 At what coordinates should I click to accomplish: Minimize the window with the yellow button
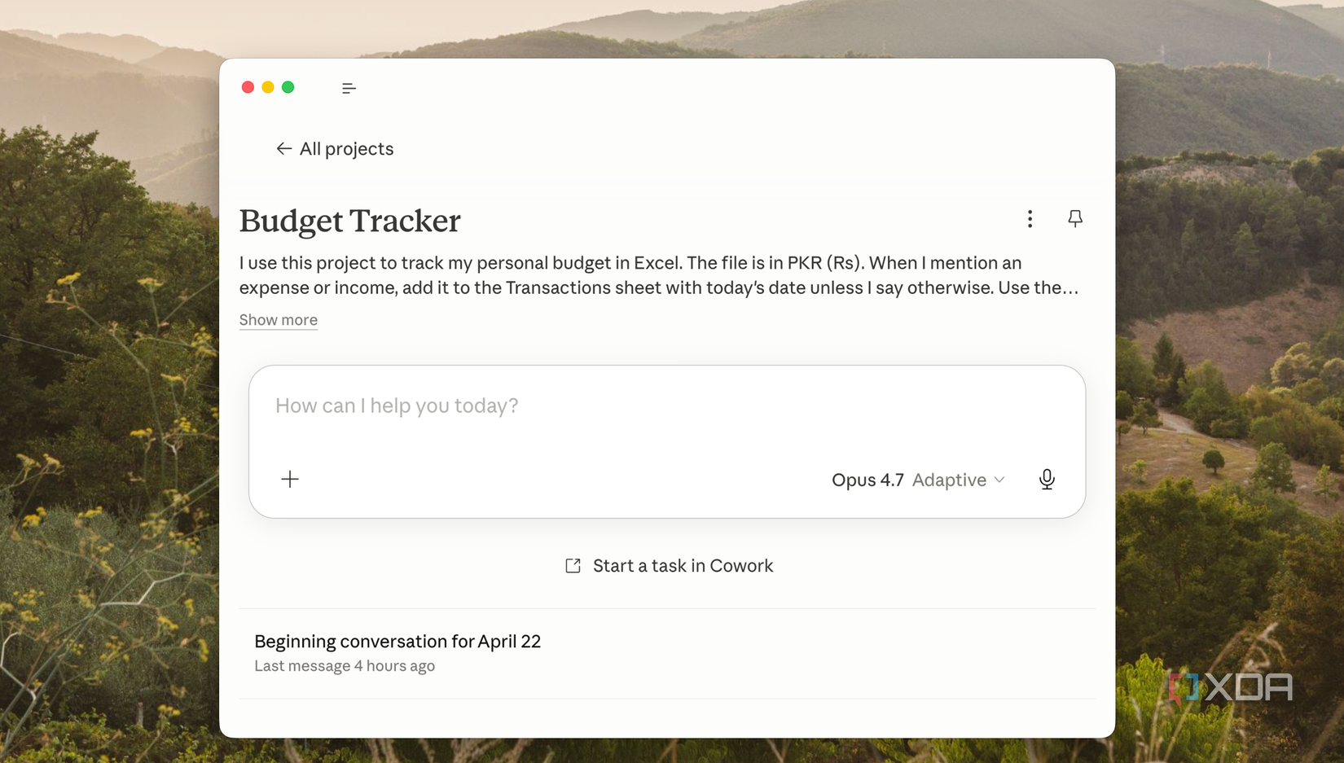point(268,87)
